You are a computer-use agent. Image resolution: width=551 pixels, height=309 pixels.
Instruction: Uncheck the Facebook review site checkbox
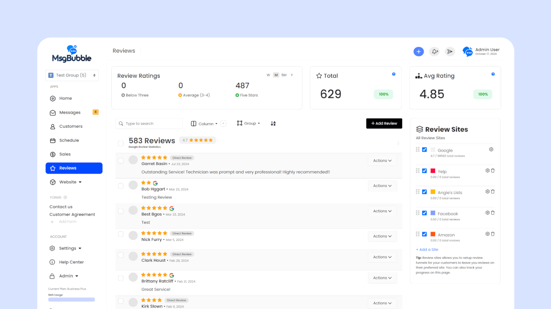coord(424,213)
